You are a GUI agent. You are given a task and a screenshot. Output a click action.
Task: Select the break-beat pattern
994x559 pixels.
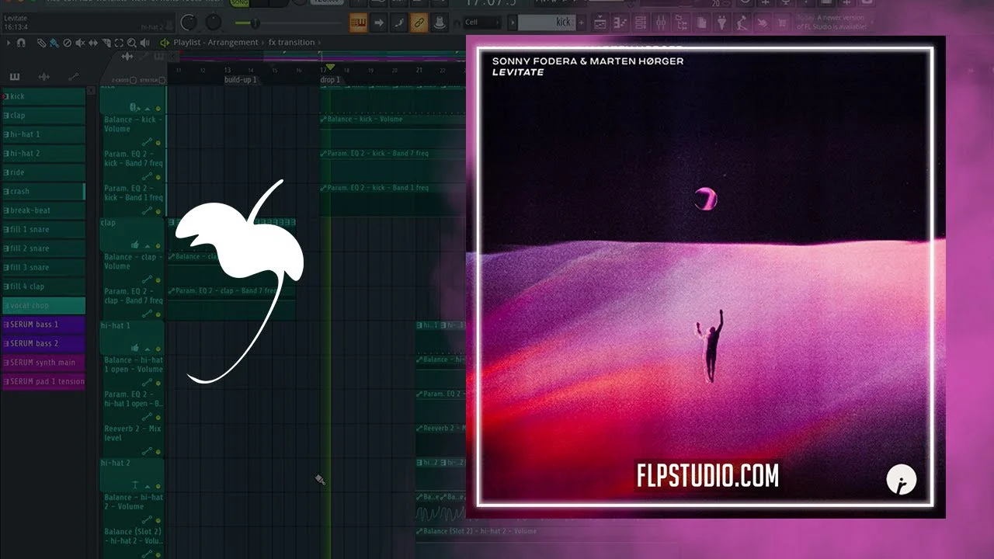pyautogui.click(x=43, y=210)
